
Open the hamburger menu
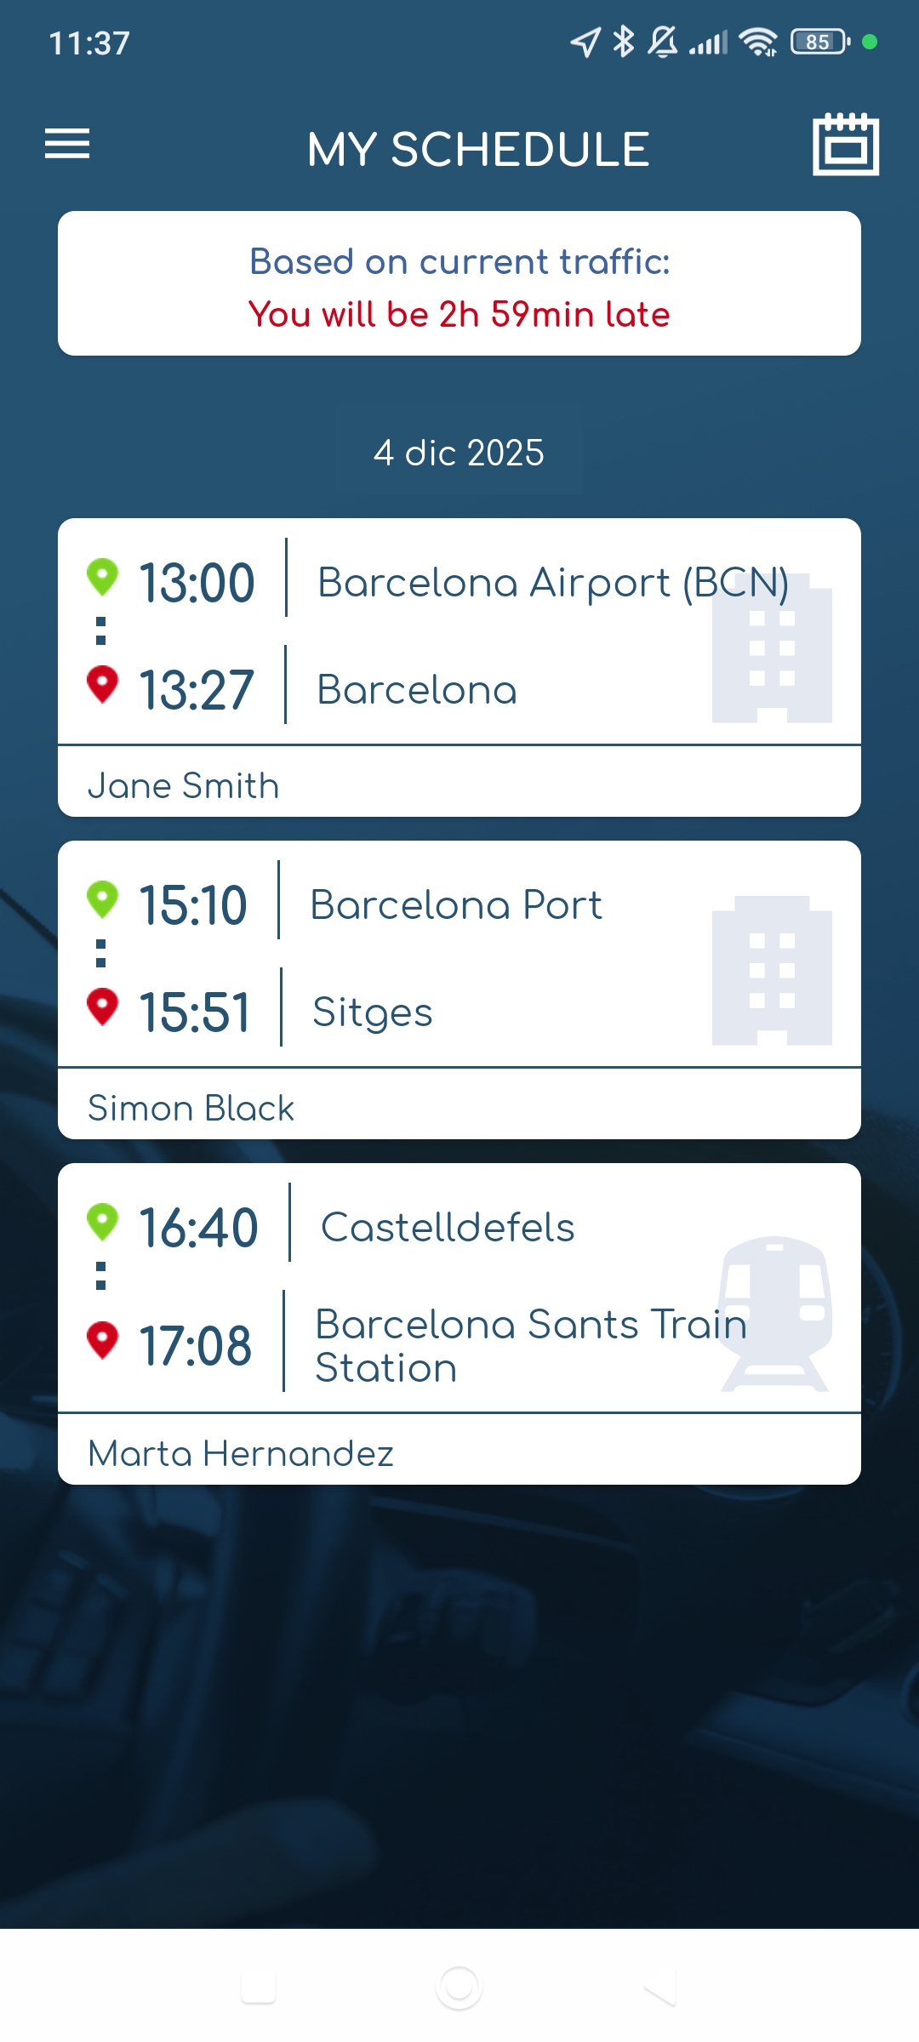[67, 144]
